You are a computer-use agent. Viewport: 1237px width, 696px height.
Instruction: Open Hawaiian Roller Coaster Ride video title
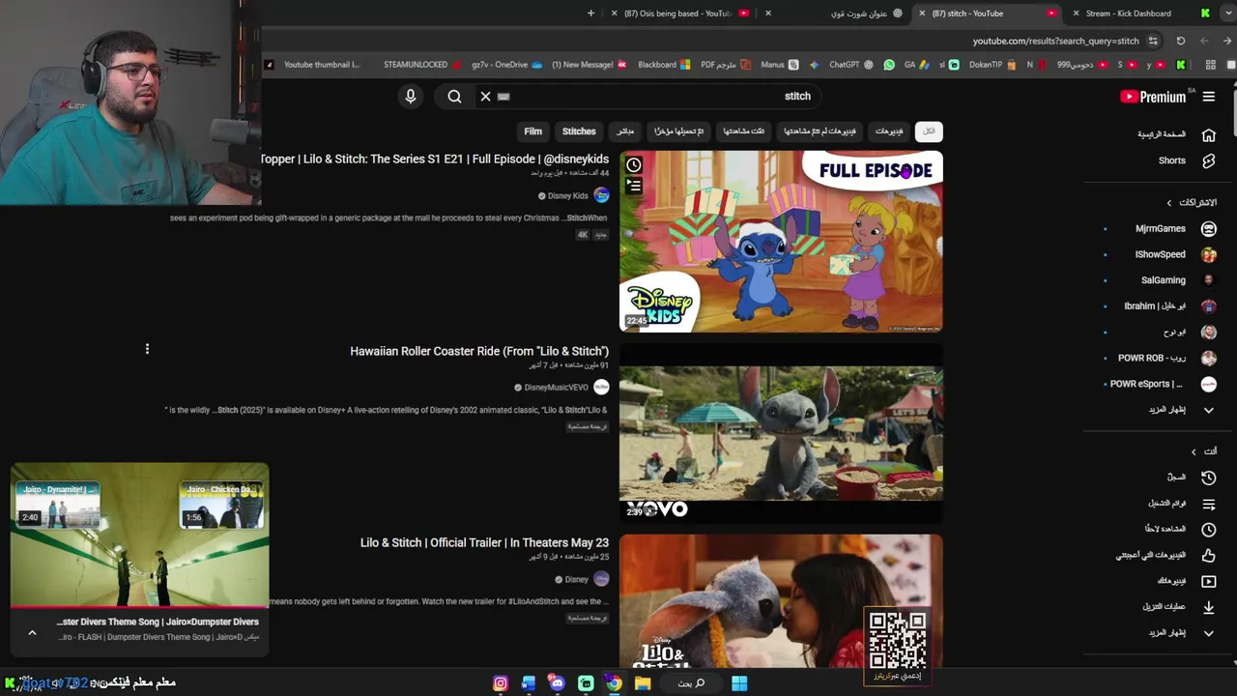point(479,352)
